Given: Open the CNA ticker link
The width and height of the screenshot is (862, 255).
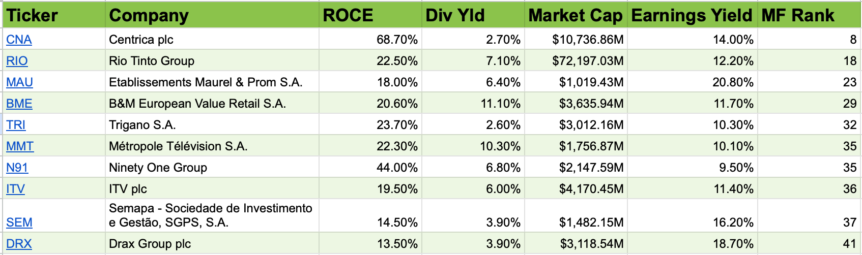Looking at the screenshot, I should (x=19, y=40).
